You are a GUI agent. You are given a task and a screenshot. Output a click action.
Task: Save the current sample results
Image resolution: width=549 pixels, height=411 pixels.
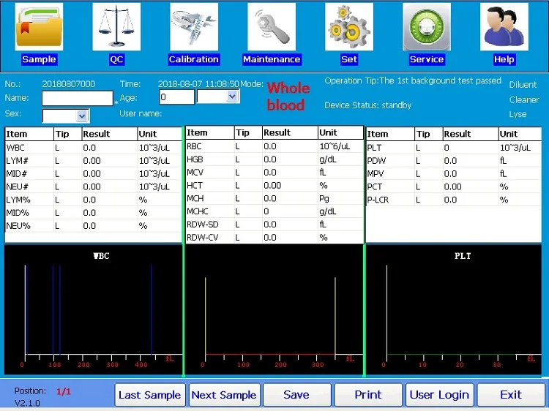click(x=296, y=395)
